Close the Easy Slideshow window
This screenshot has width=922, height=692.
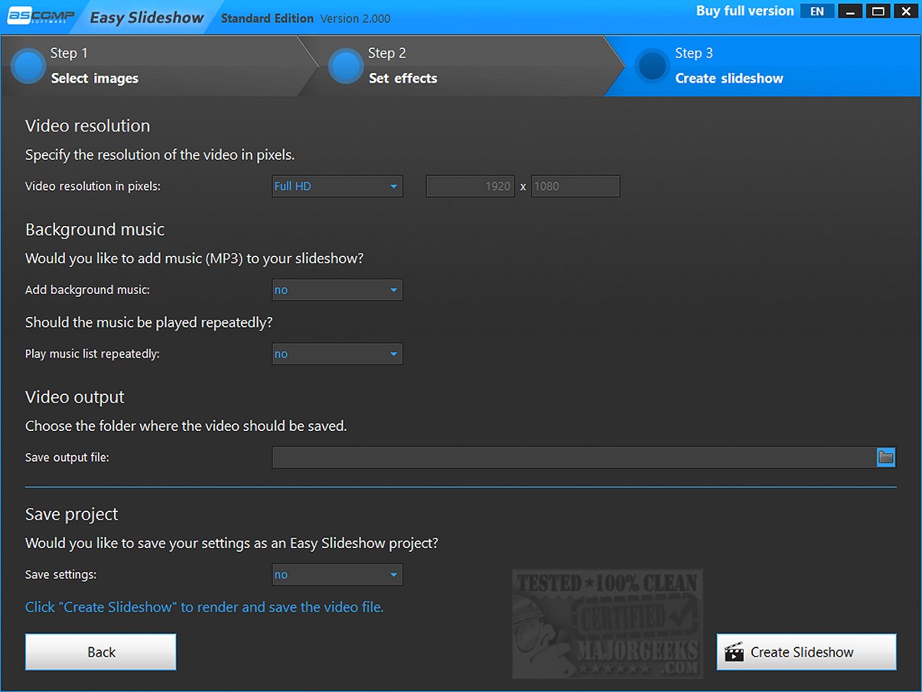(x=904, y=11)
